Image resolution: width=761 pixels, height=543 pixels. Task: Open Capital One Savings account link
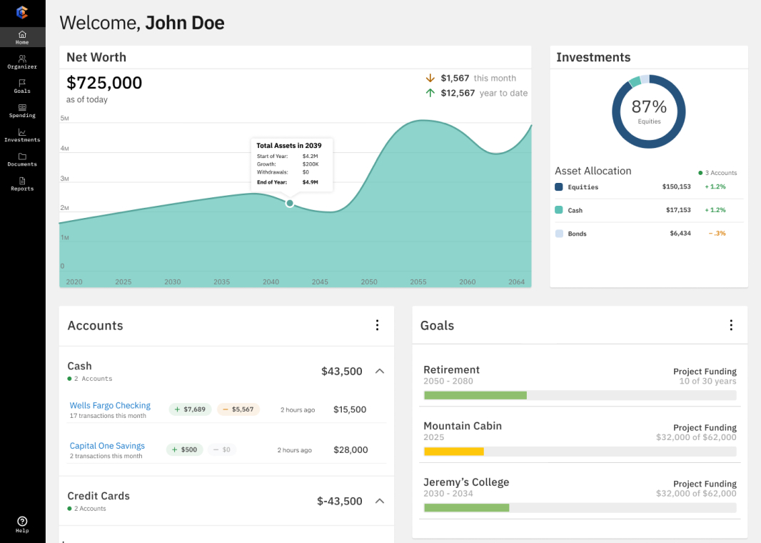107,446
